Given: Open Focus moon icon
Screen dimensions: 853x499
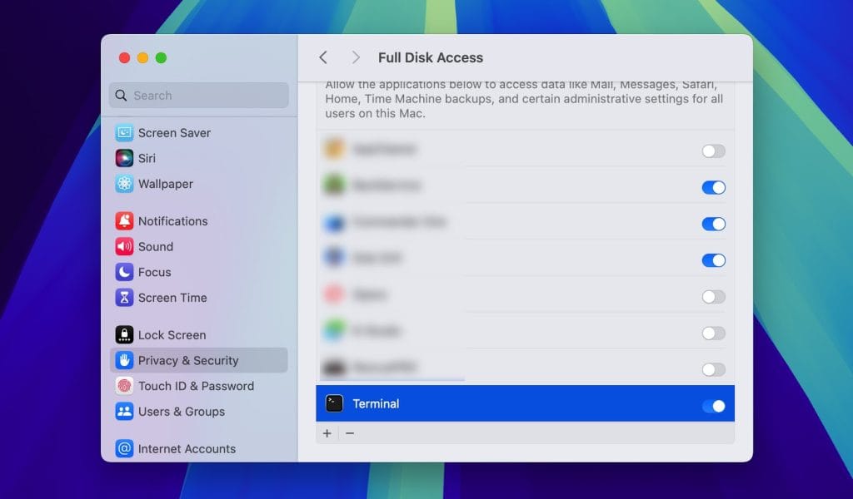Looking at the screenshot, I should click(x=124, y=272).
